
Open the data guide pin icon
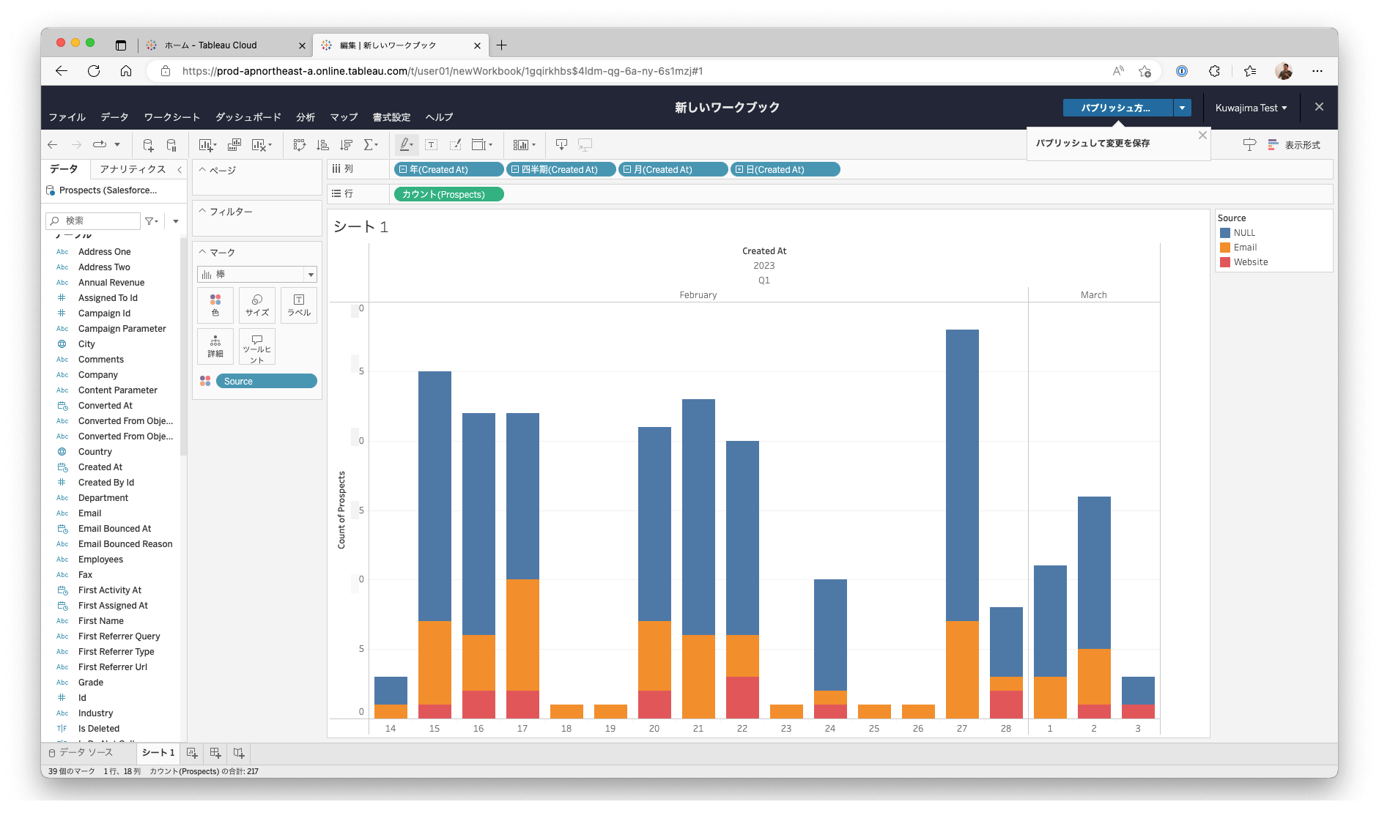point(1249,145)
